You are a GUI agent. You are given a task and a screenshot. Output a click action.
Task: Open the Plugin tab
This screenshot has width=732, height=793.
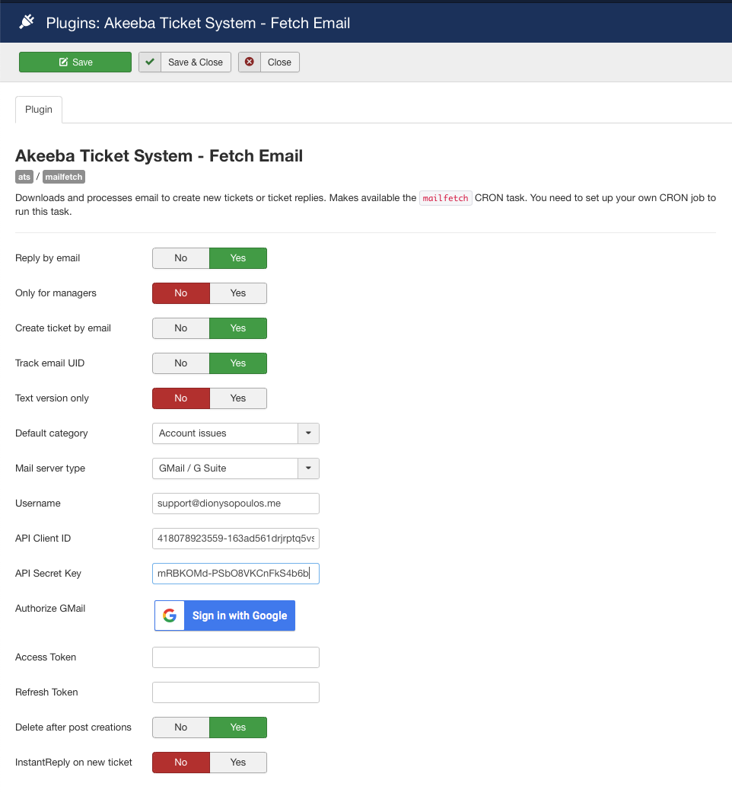tap(39, 110)
